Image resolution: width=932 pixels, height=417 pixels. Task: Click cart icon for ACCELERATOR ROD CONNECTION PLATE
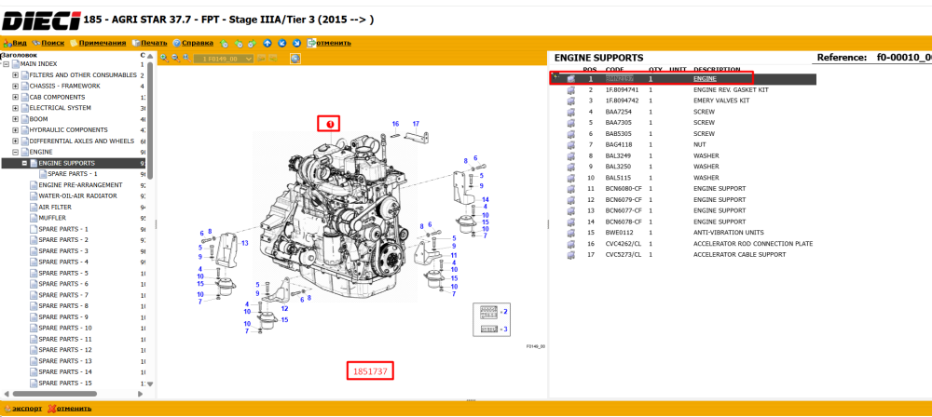(x=571, y=244)
